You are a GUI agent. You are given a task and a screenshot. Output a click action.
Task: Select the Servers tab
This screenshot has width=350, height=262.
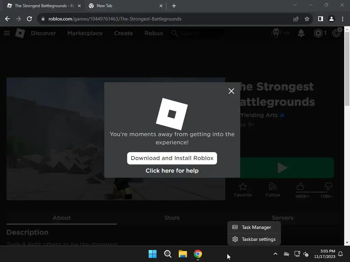coord(282,218)
